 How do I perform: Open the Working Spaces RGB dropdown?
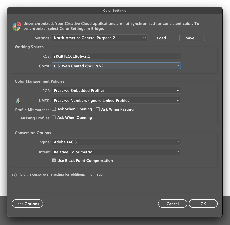[x=116, y=56]
